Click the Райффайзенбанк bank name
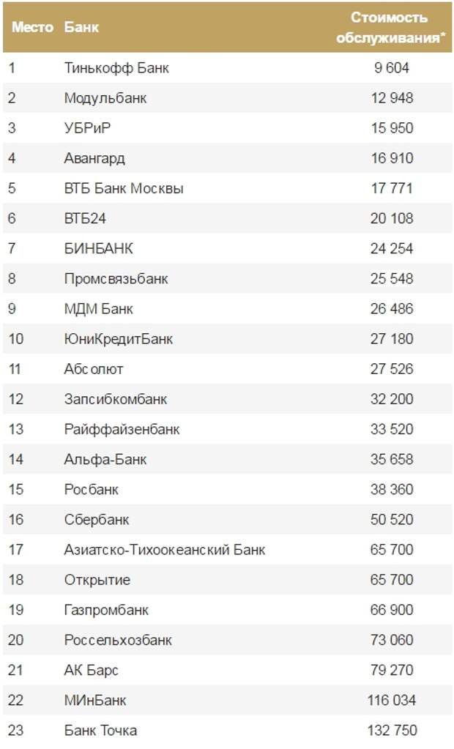This screenshot has height=749, width=454. pyautogui.click(x=122, y=429)
